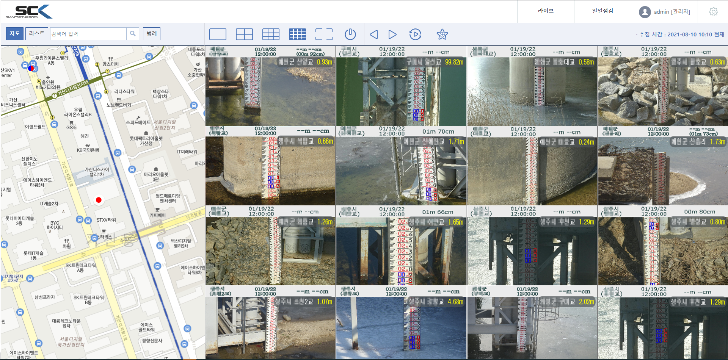Enter fullscreen view mode
This screenshot has height=360, width=728.
pyautogui.click(x=324, y=34)
